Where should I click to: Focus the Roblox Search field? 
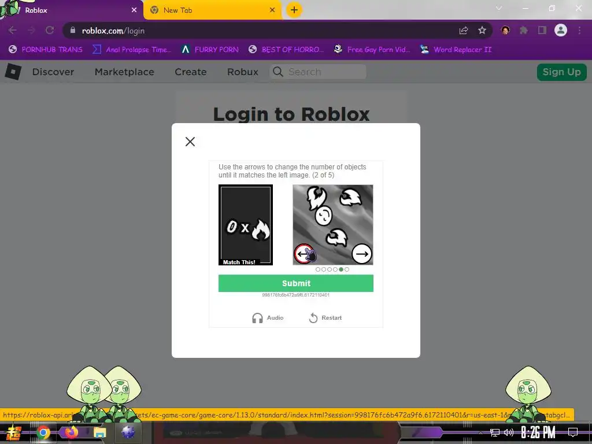[x=318, y=72]
